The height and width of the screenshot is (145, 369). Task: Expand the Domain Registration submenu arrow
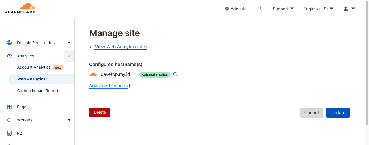pos(69,43)
